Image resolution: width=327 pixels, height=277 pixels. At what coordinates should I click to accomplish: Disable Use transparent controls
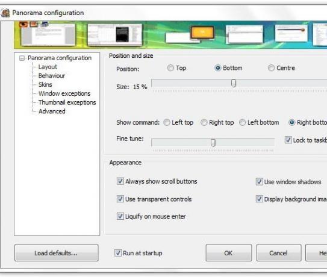(120, 199)
